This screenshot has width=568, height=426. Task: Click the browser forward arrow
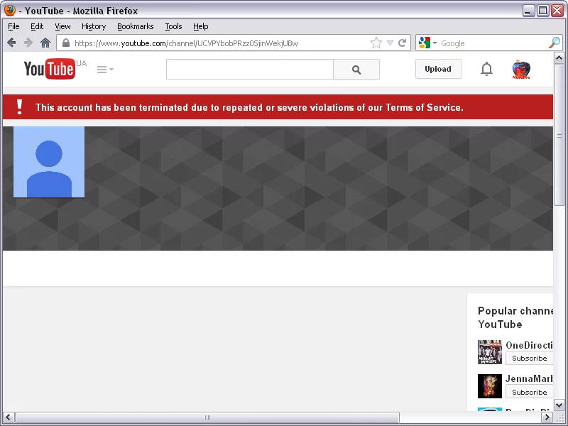pyautogui.click(x=28, y=43)
